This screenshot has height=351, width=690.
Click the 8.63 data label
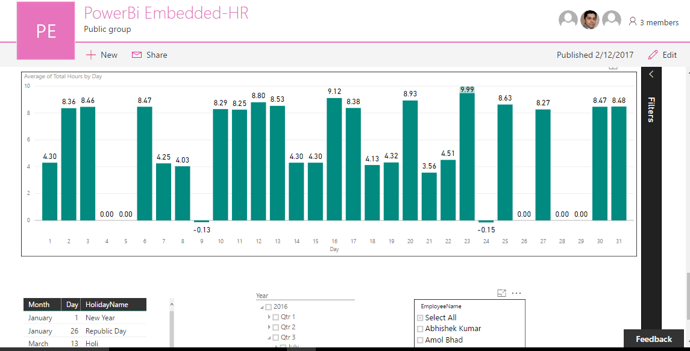click(x=505, y=98)
